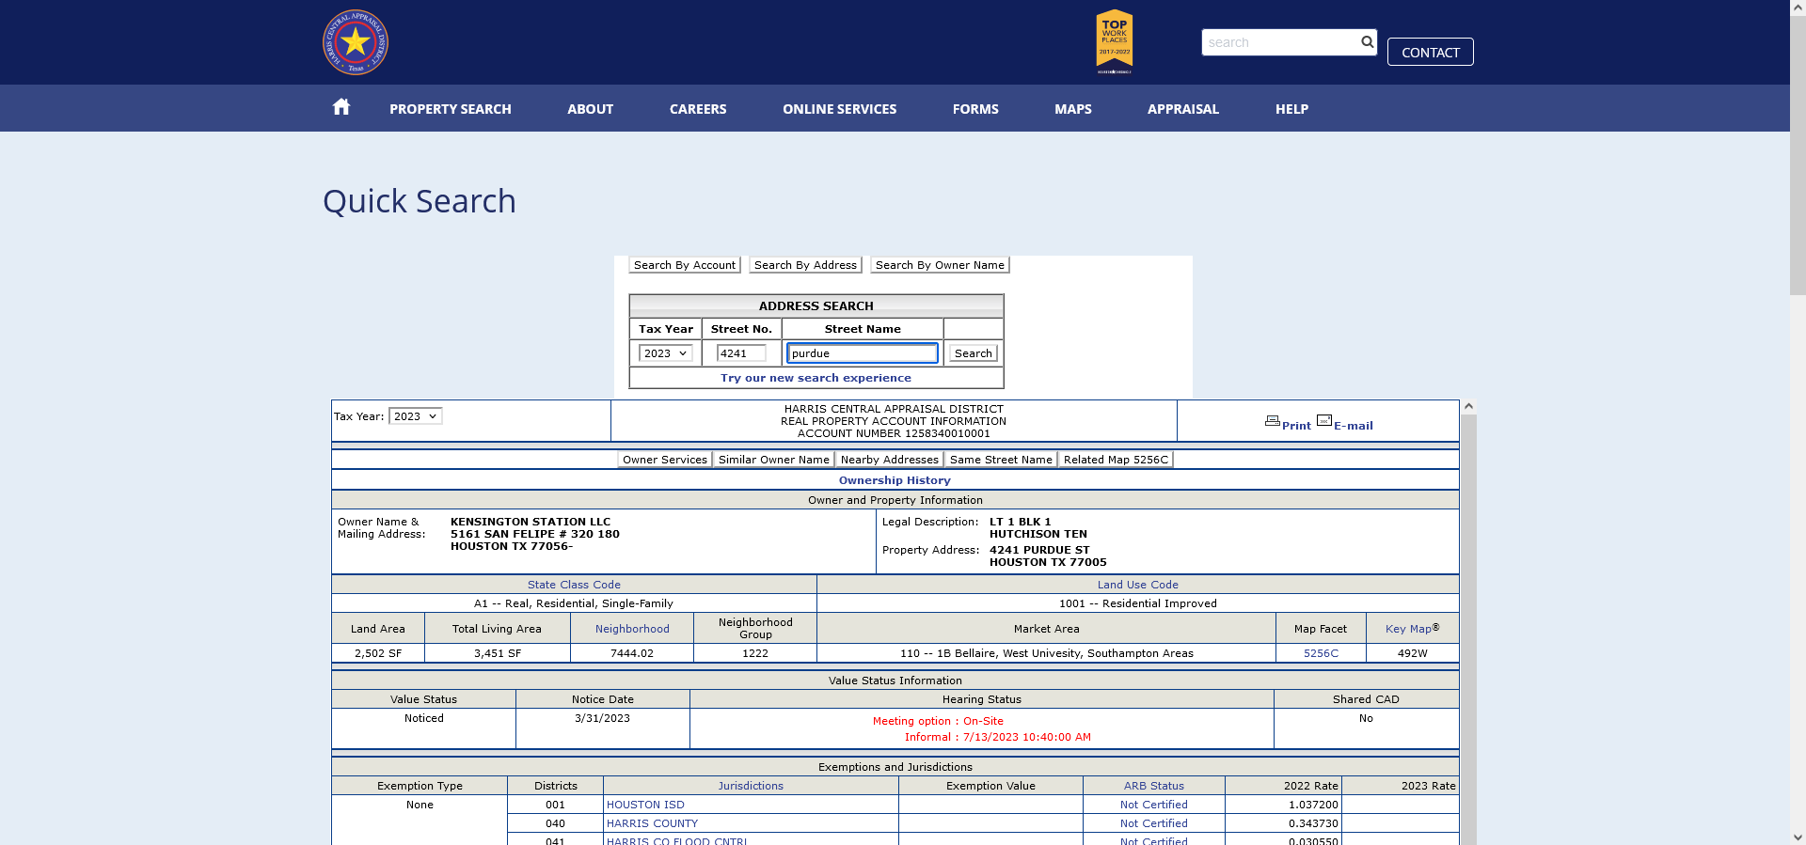Click the Informal 7/13/2023 hearing text
Image resolution: width=1806 pixels, height=845 pixels.
pos(998,737)
